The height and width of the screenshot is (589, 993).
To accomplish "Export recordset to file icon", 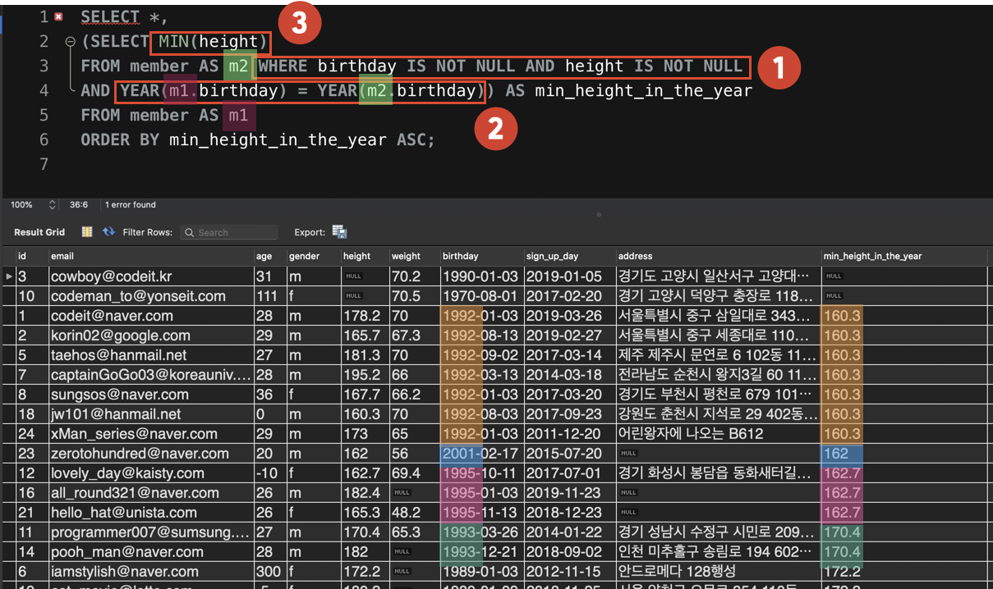I will (x=339, y=232).
